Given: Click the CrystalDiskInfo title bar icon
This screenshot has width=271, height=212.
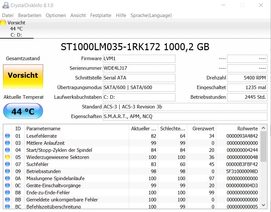Looking at the screenshot, I should click(5, 5).
